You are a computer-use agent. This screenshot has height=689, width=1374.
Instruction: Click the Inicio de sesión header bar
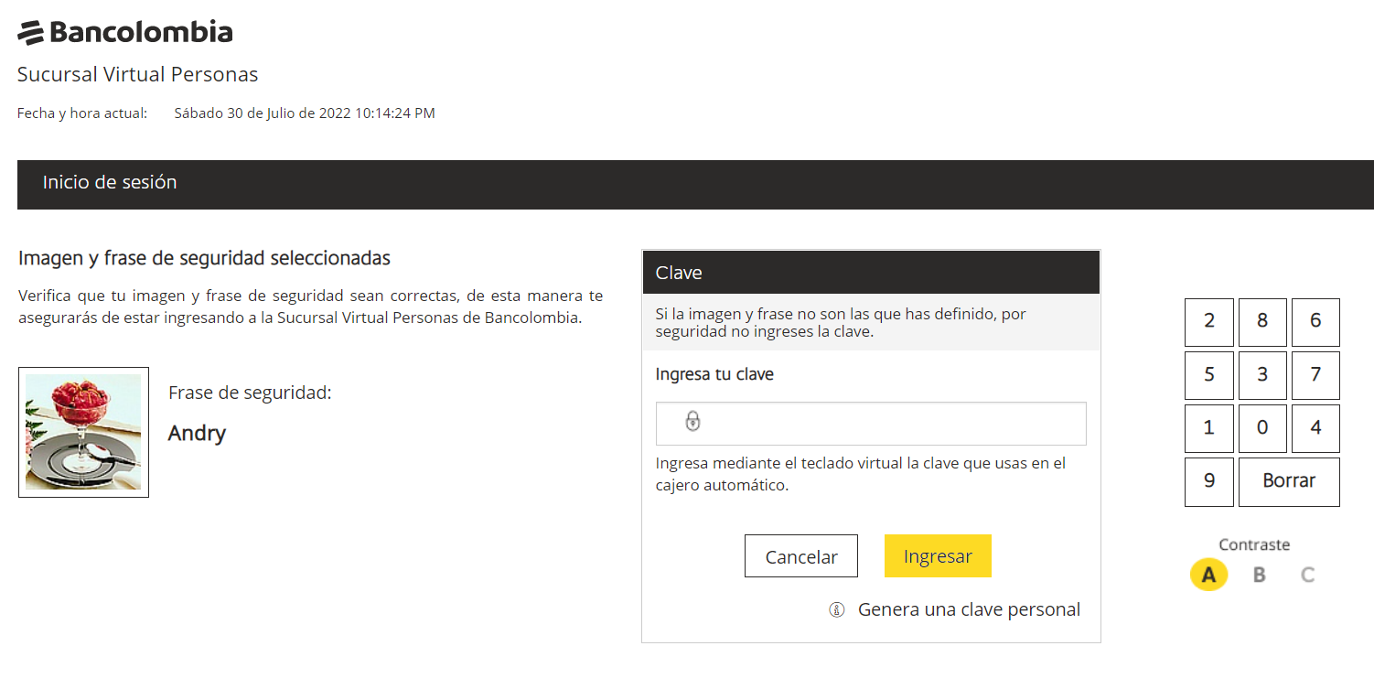coord(695,185)
